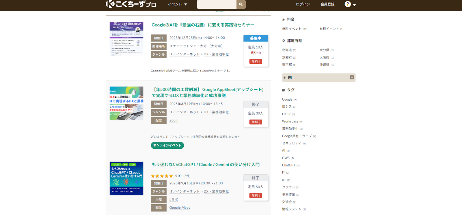This screenshot has height=215, width=462.
Task: Select the Google (9) tag
Action: pyautogui.click(x=289, y=99)
